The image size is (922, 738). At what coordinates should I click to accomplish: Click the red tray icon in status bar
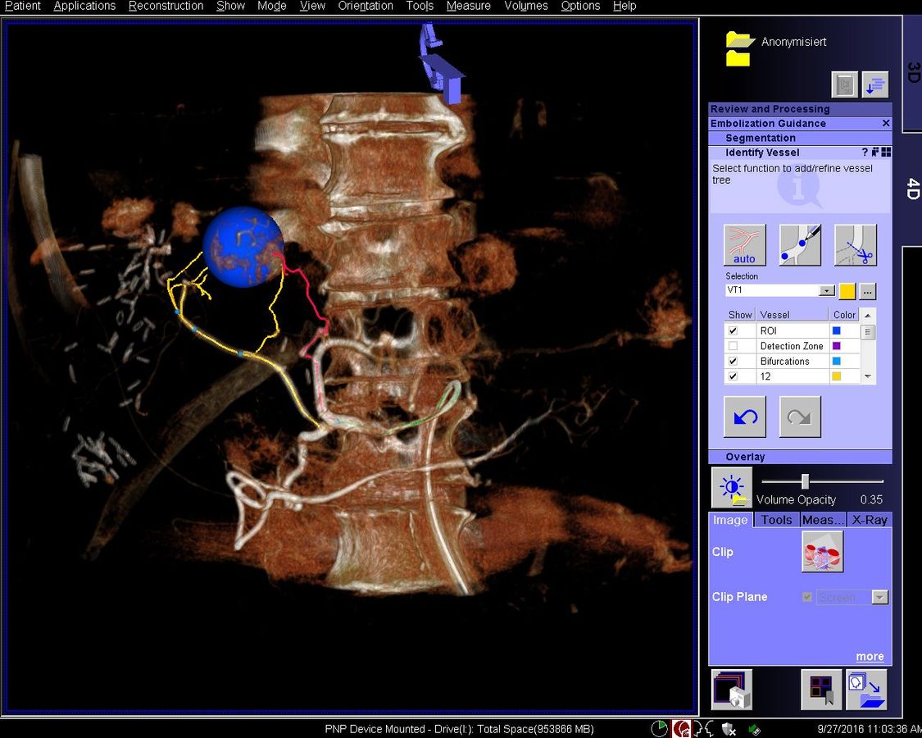click(682, 729)
